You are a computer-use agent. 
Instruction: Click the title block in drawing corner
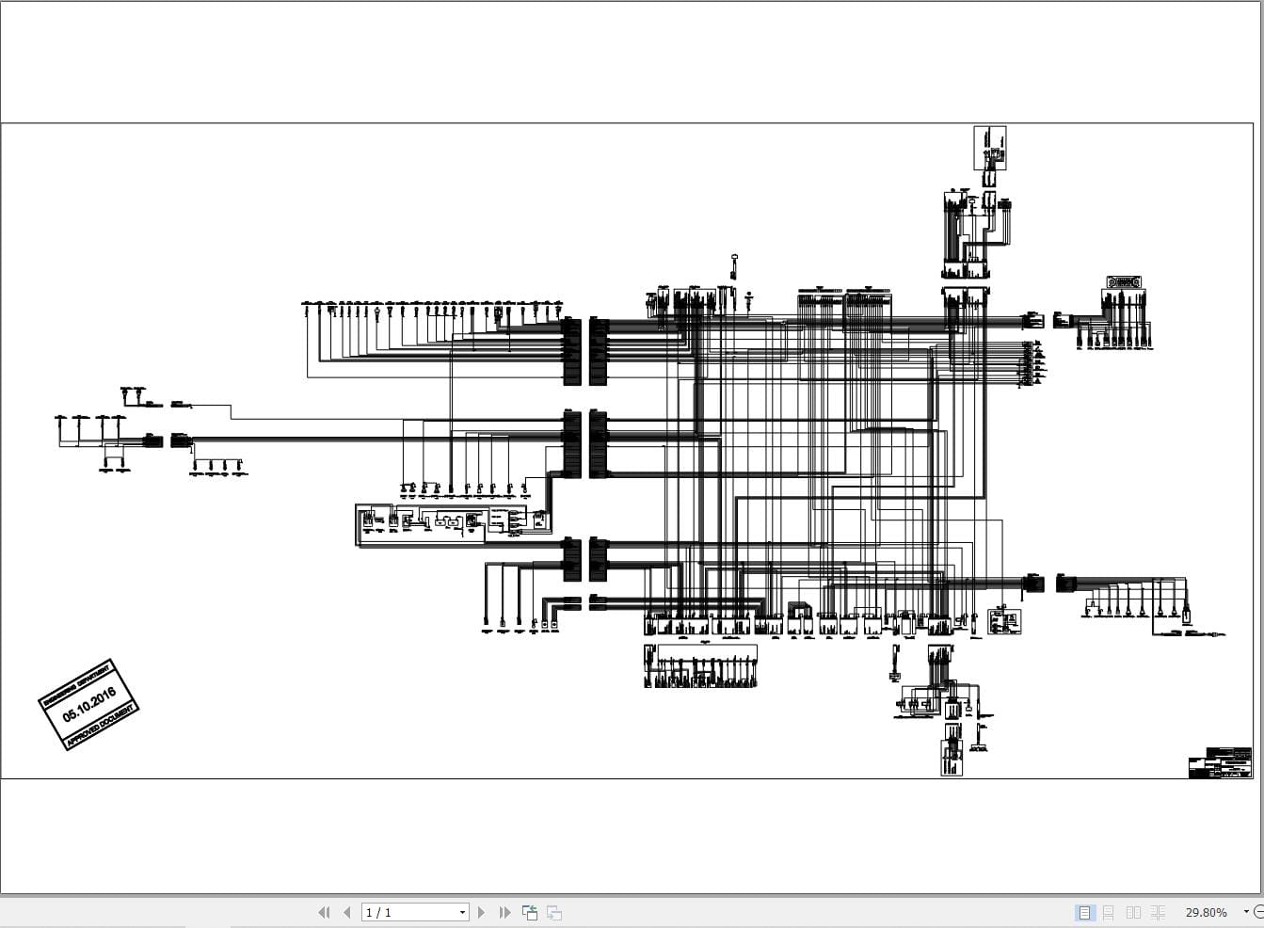pos(1221,763)
